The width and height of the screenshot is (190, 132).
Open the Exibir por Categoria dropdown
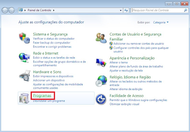161,22
